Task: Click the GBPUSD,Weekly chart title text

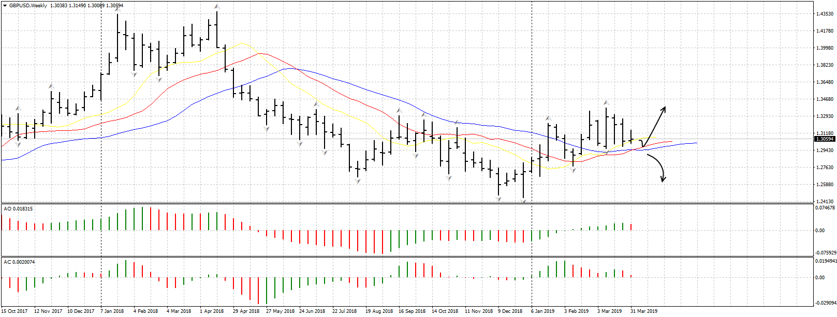Action: click(x=28, y=6)
